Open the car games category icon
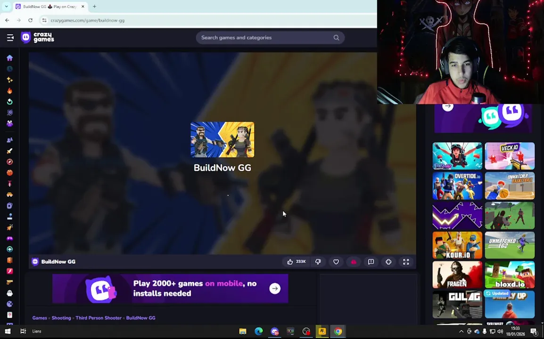 tap(10, 194)
